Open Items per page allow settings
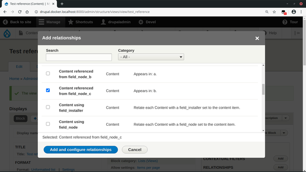 click(148, 168)
